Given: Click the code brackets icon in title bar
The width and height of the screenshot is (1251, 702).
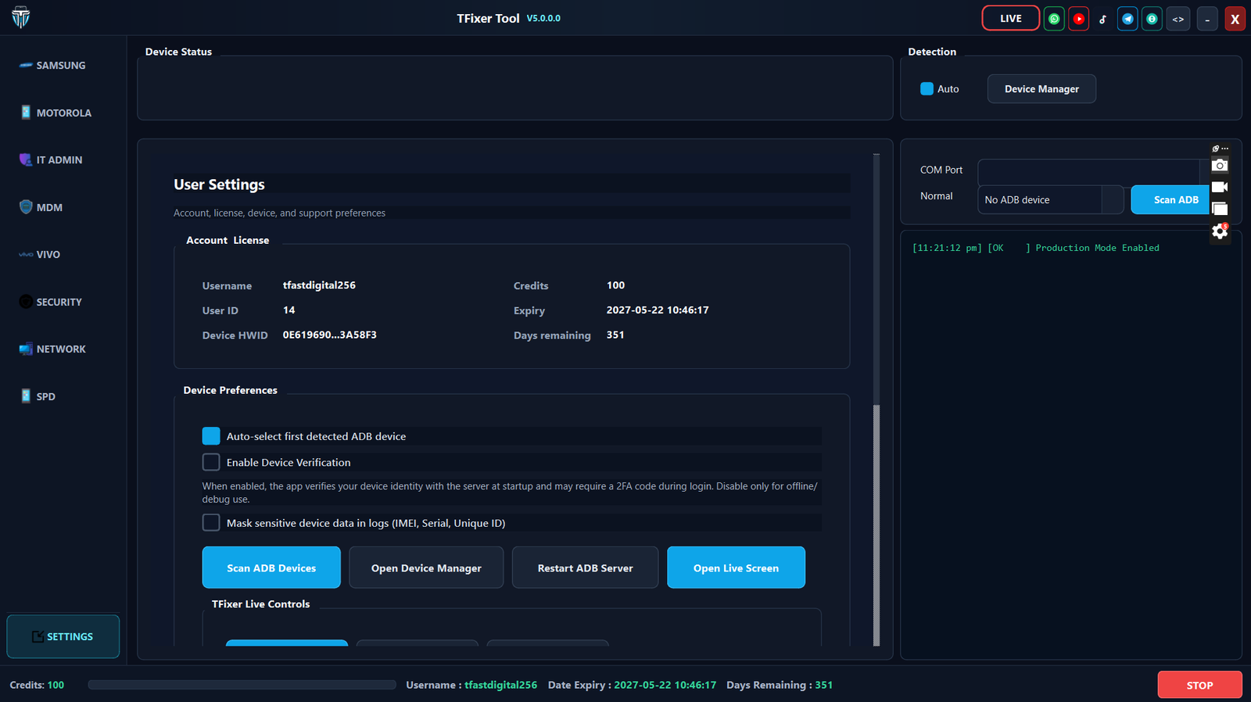Looking at the screenshot, I should tap(1178, 19).
